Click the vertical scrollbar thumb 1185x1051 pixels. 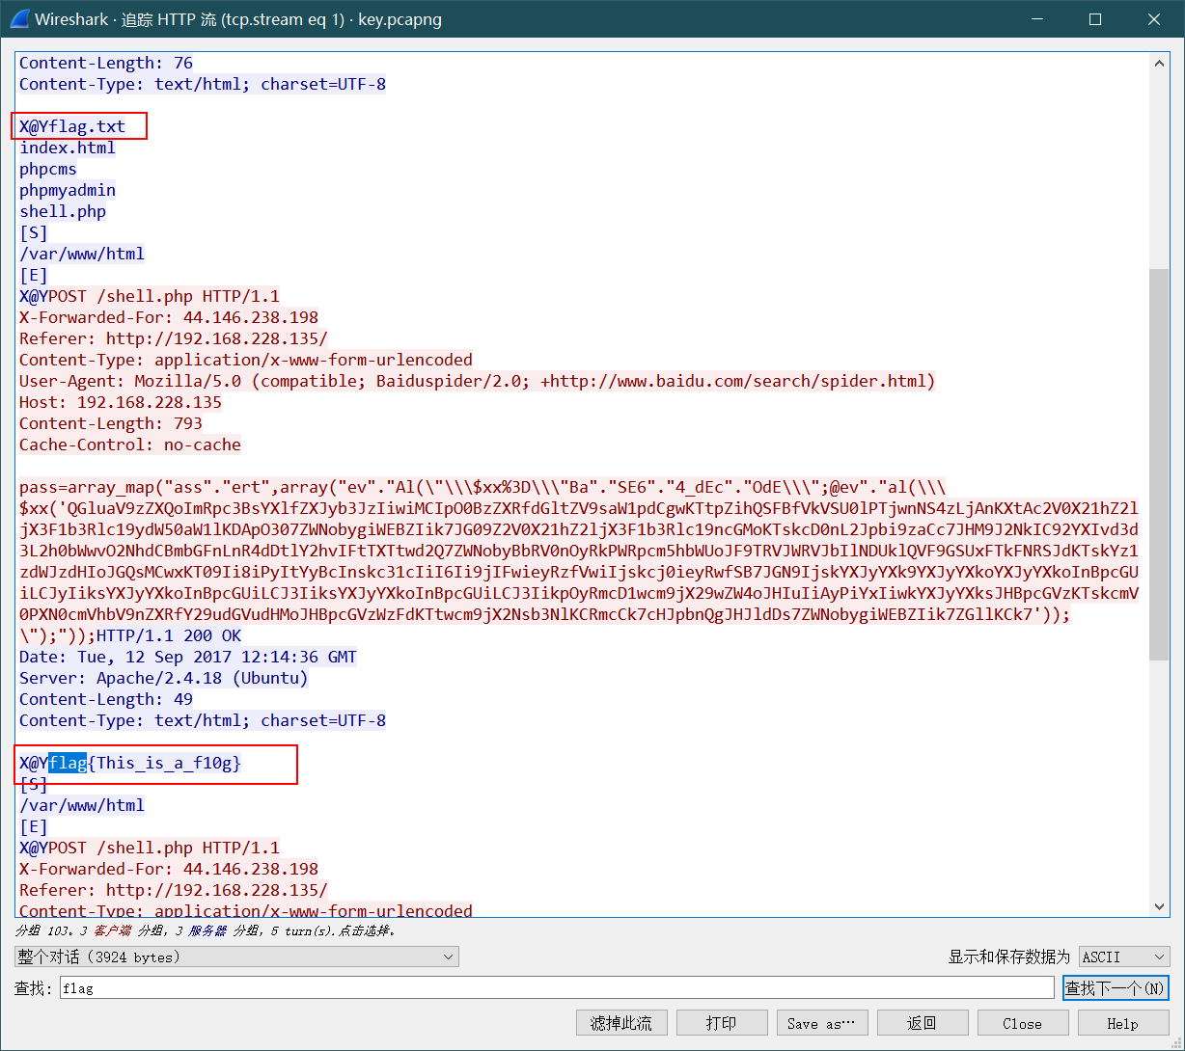pos(1160,465)
